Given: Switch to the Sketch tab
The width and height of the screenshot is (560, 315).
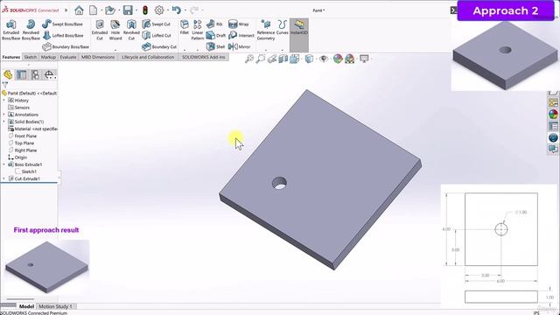Looking at the screenshot, I should 31,57.
